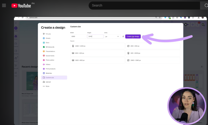Click the Custom size icon
208x125 pixels.
pyautogui.click(x=44, y=78)
